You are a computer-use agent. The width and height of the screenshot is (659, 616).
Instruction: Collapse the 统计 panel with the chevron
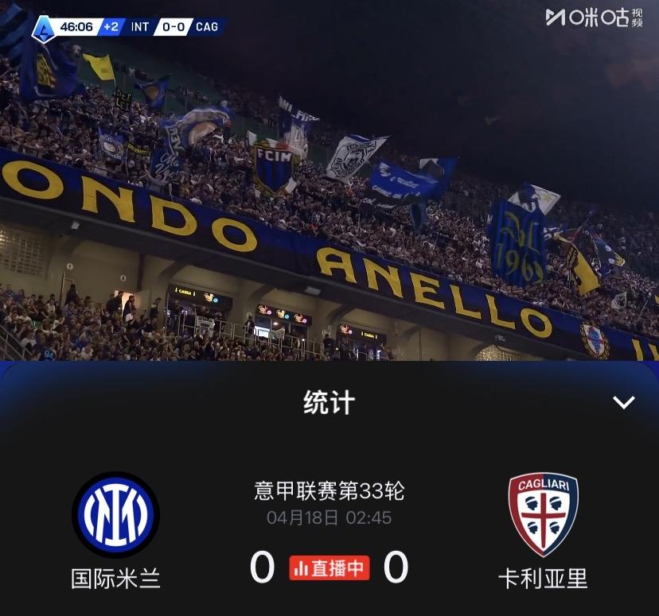pyautogui.click(x=624, y=402)
